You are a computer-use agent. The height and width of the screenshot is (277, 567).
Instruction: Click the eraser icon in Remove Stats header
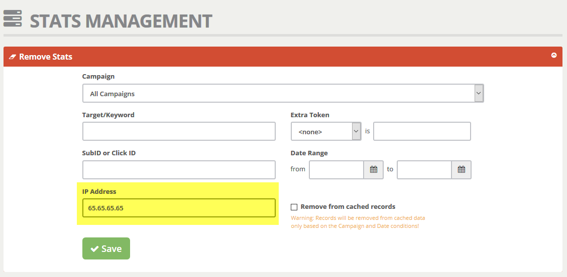(x=13, y=57)
